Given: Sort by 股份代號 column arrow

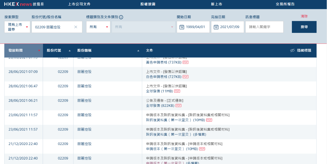Looking at the screenshot, I should click(x=70, y=51).
